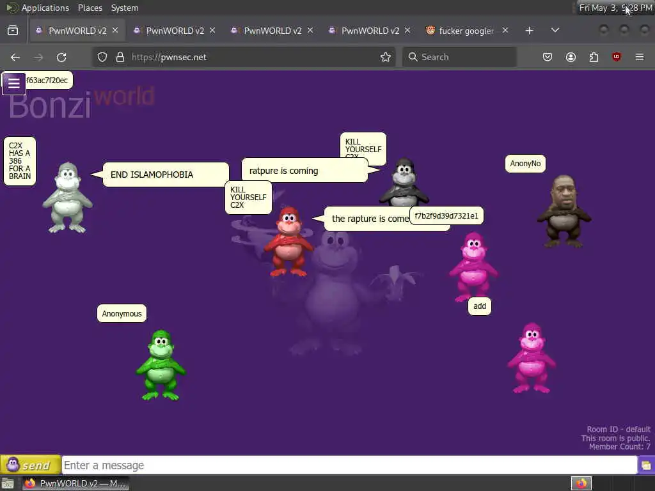Reload the page with refresh icon
Image resolution: width=655 pixels, height=491 pixels.
pos(61,57)
